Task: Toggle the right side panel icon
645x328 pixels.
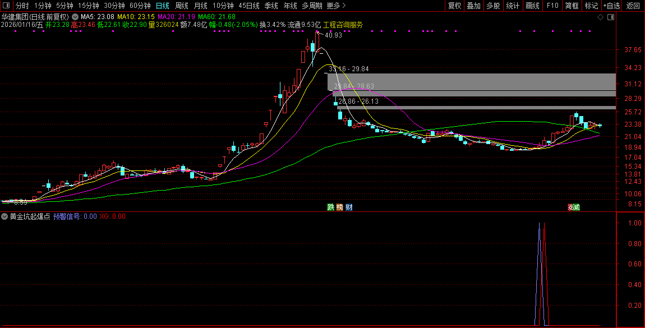Action: click(x=611, y=17)
